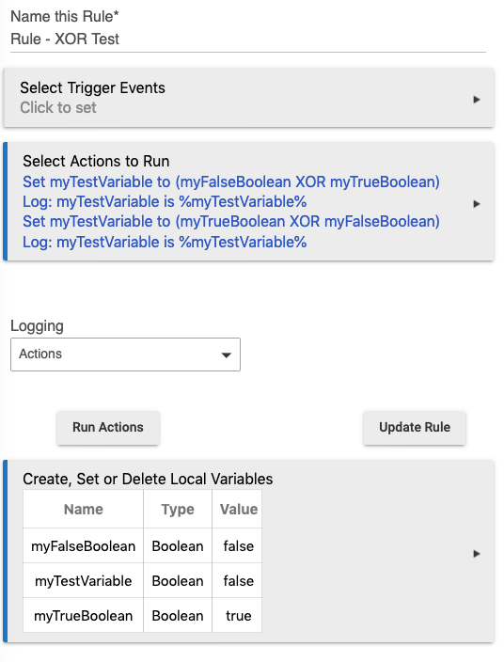Click the Name column header
Image resolution: width=504 pixels, height=662 pixels.
(83, 509)
